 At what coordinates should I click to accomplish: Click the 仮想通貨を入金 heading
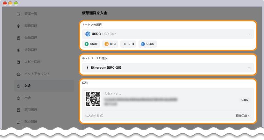coord(95,13)
